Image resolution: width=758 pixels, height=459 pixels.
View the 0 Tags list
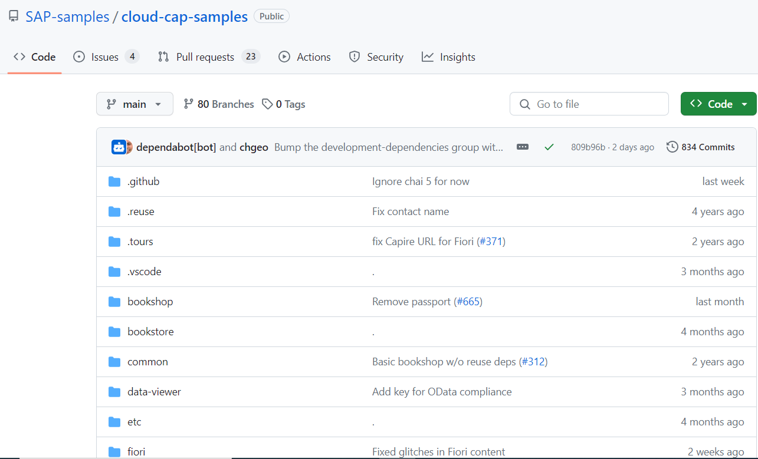284,104
